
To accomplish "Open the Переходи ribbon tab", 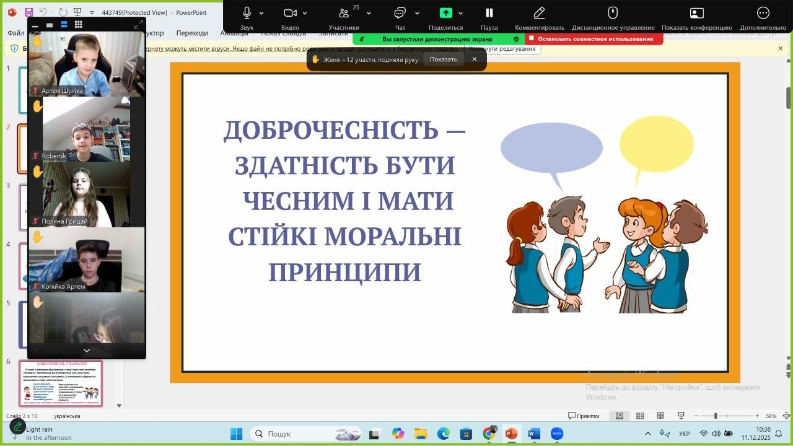I will [192, 33].
